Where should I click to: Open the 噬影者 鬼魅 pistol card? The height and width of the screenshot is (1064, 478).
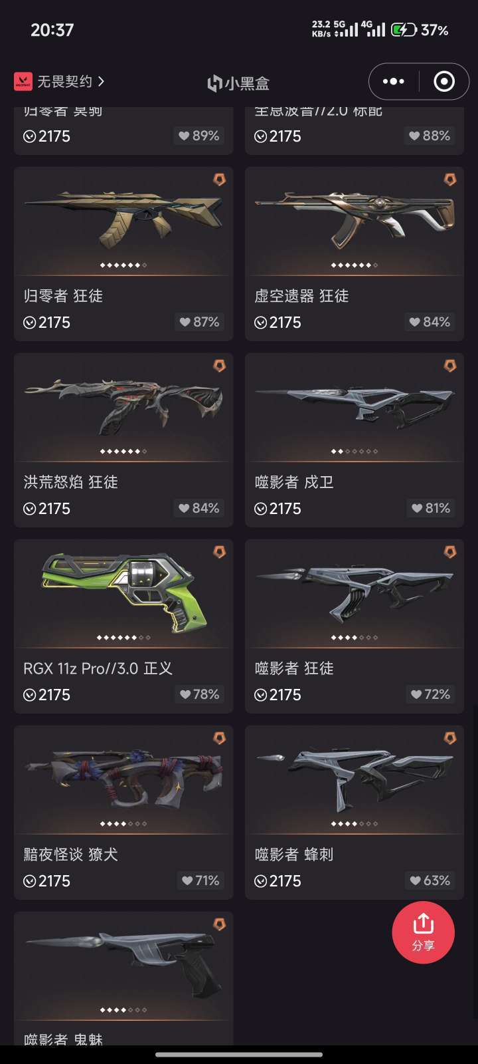pyautogui.click(x=123, y=978)
